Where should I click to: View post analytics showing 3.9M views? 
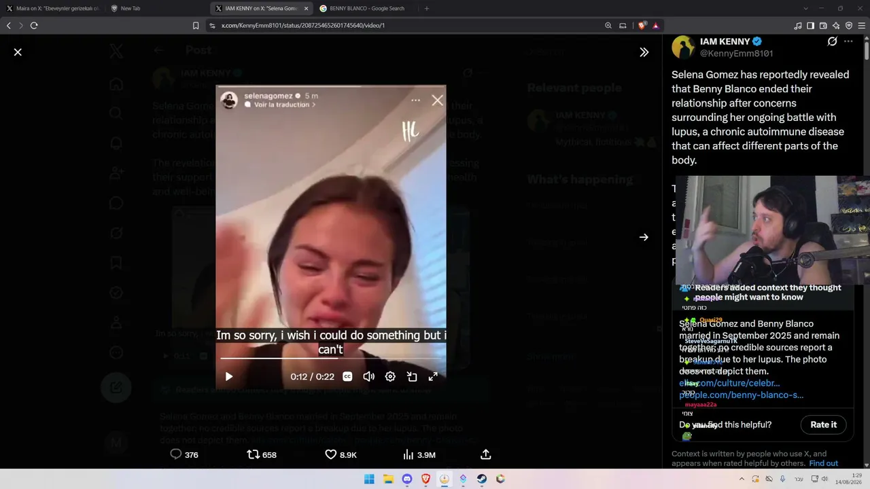[x=419, y=454]
